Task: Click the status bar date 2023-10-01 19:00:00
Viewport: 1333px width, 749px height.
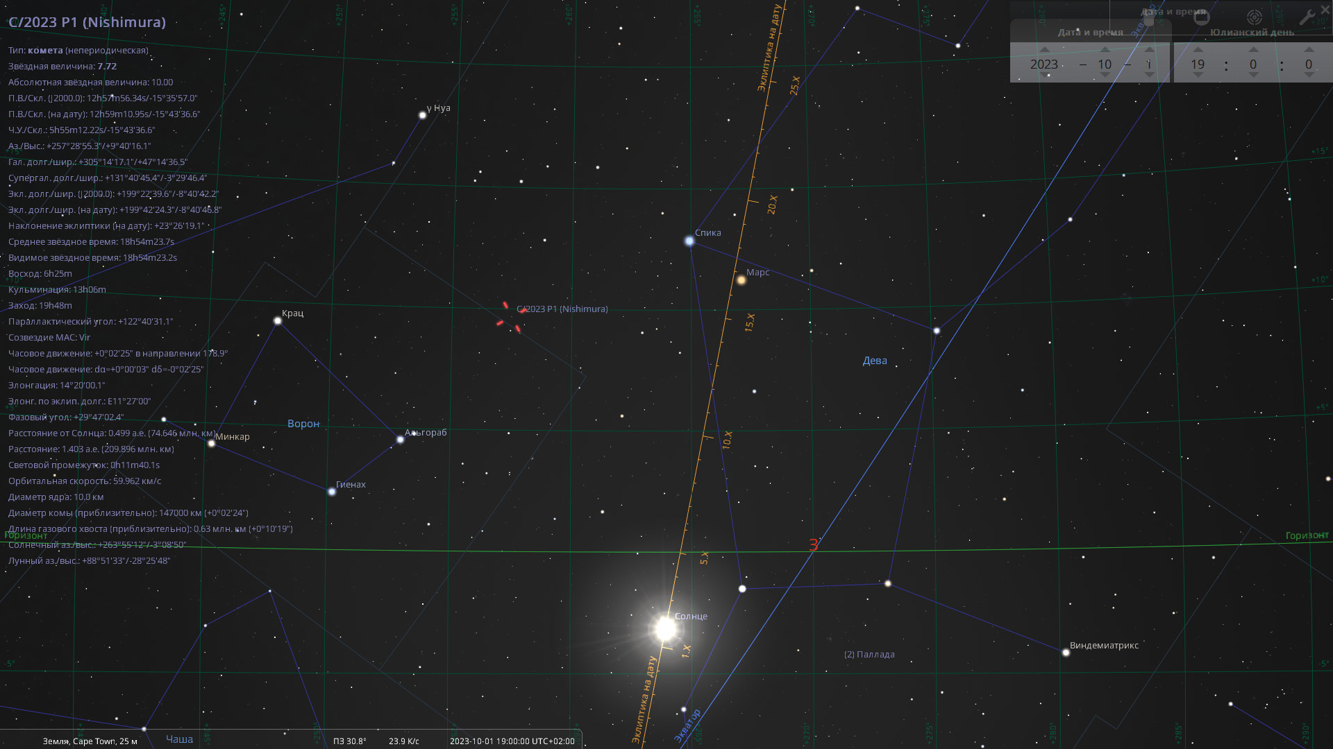Action: (x=512, y=741)
